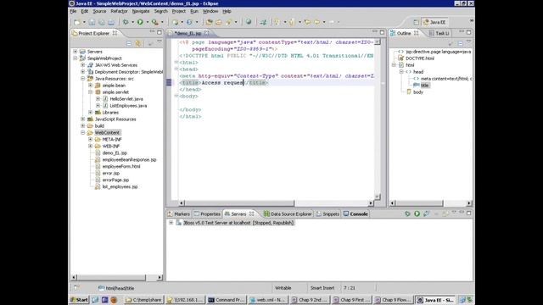
Task: Open the Navigate menu
Action: [141, 11]
